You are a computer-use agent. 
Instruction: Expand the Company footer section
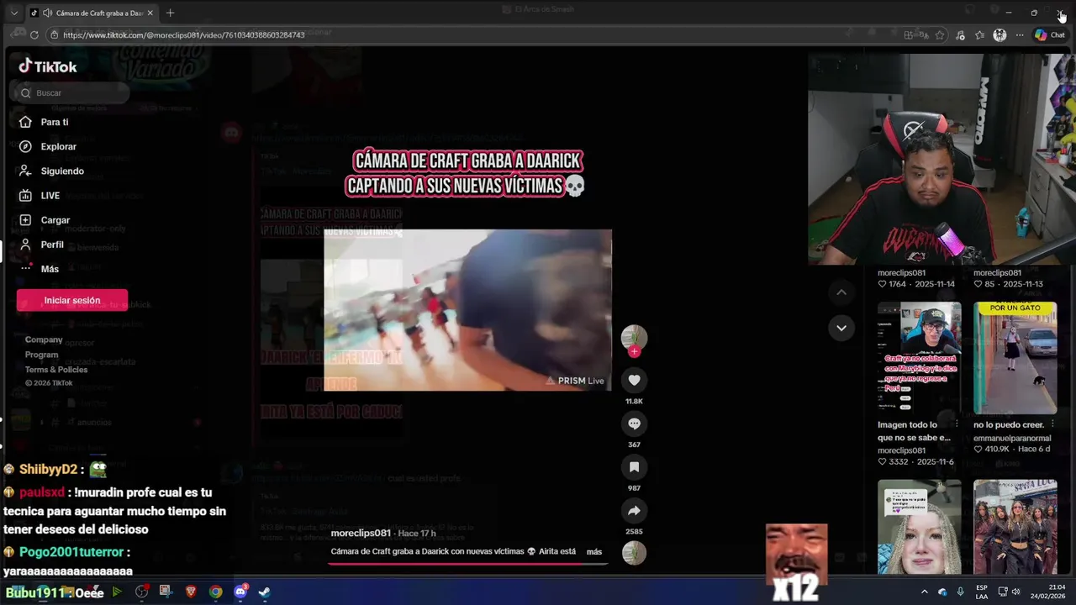44,339
